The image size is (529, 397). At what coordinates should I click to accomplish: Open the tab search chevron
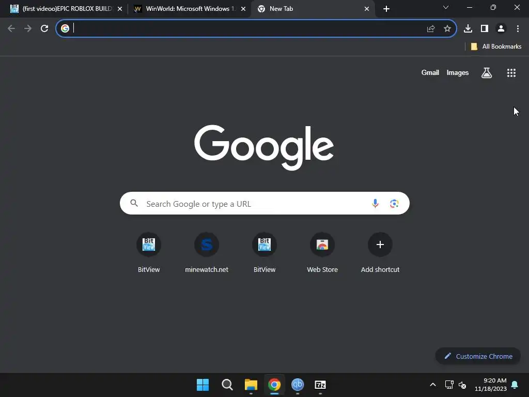pyautogui.click(x=446, y=7)
